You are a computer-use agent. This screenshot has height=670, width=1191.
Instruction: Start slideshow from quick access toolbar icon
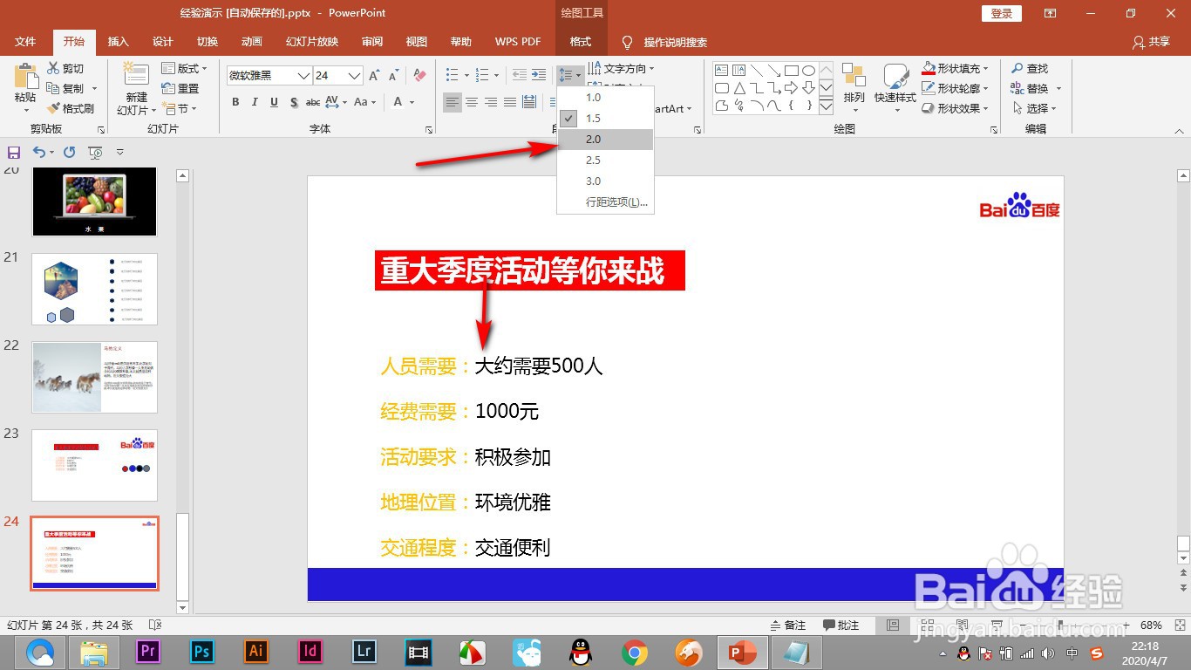tap(96, 152)
